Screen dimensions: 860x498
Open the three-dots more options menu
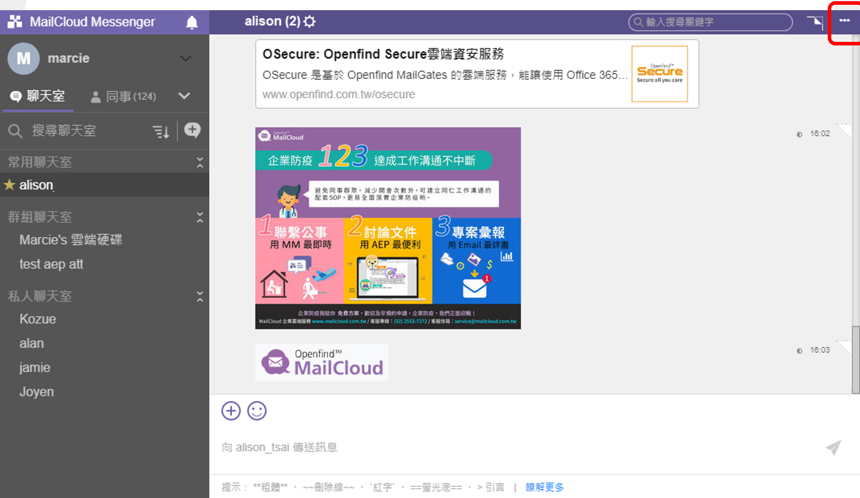tap(844, 20)
